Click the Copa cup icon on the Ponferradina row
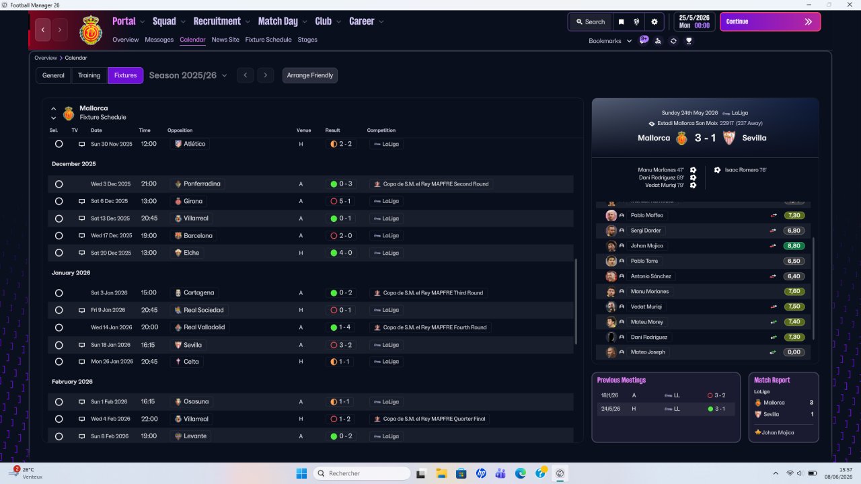Screen dimensions: 861x484 377,184
